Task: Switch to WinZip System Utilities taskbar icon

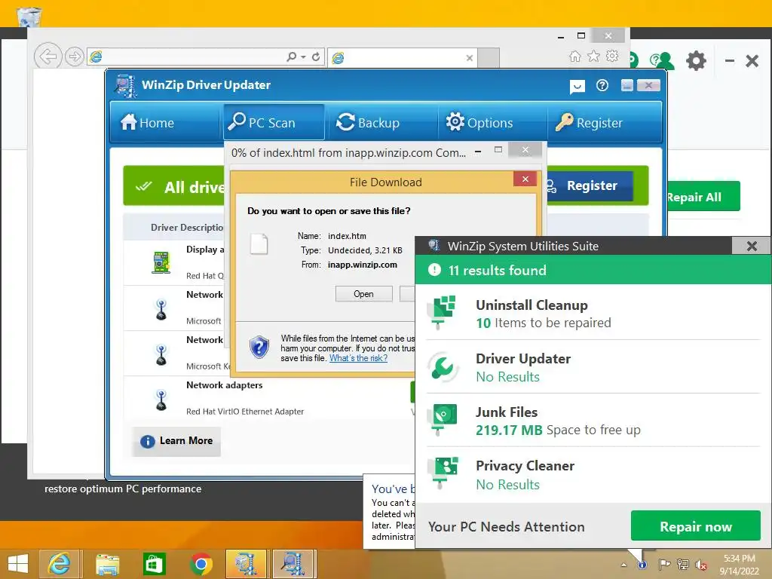Action: tap(247, 564)
